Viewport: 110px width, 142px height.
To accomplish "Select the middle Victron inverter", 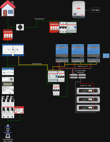I will click(78, 53).
